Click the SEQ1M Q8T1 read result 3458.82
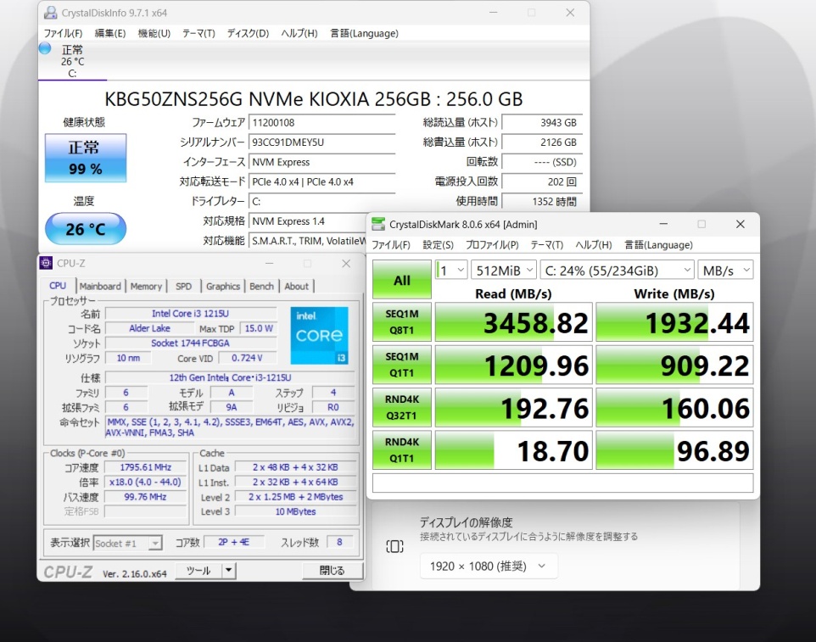This screenshot has width=816, height=642. coord(514,322)
